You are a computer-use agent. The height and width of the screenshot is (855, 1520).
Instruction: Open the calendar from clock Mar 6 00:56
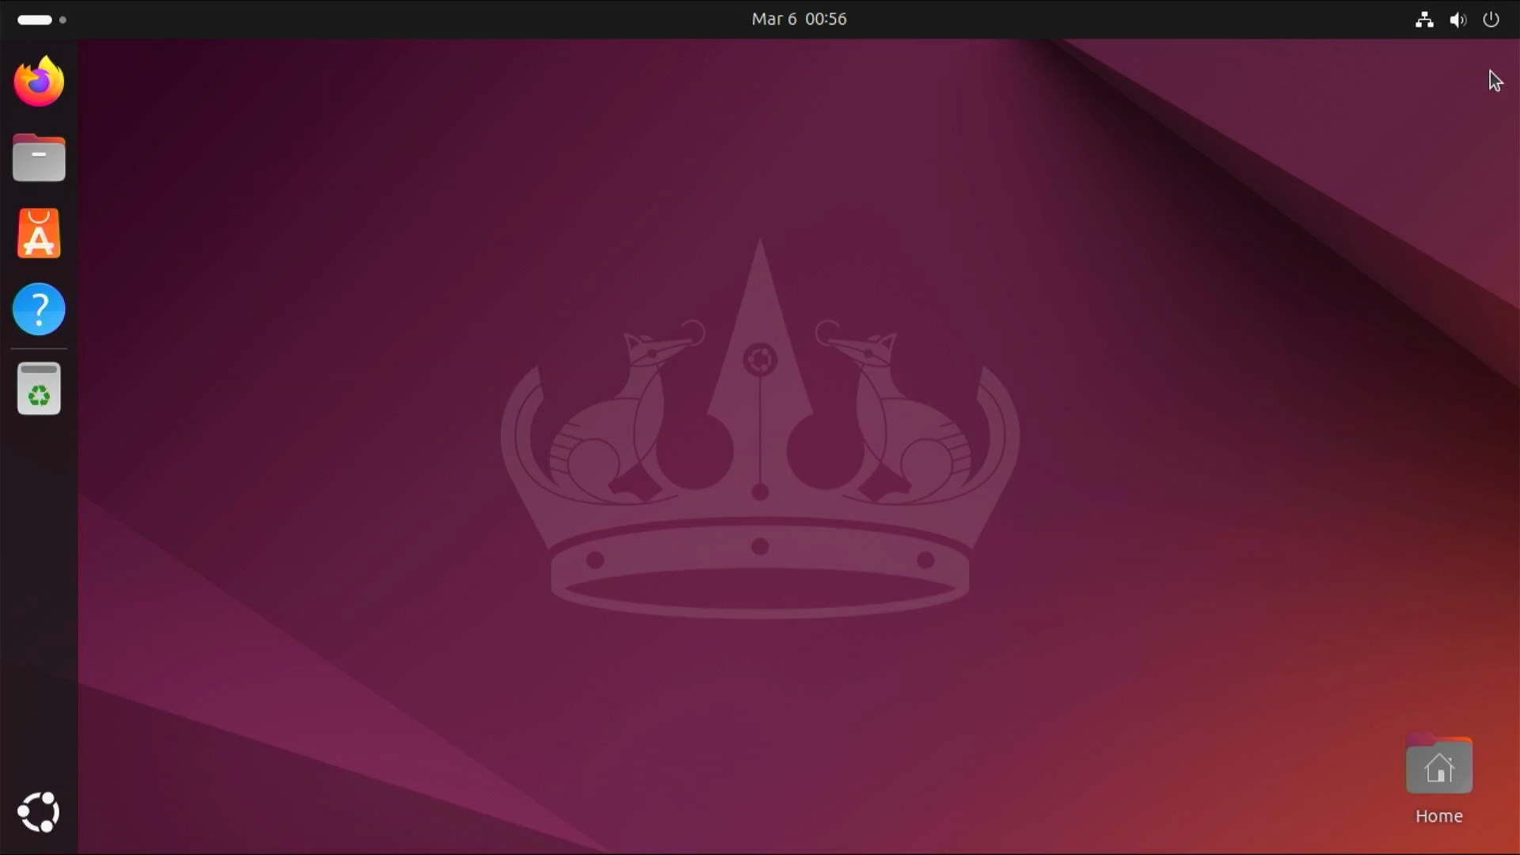pyautogui.click(x=799, y=19)
